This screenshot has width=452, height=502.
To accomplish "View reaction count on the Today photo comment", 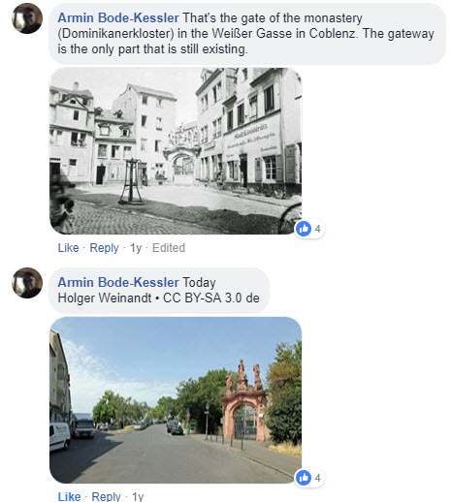I will point(318,478).
